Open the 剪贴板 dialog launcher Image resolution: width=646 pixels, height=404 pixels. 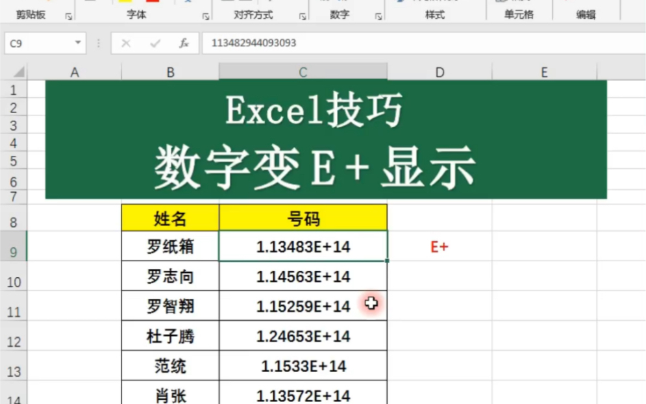click(68, 16)
